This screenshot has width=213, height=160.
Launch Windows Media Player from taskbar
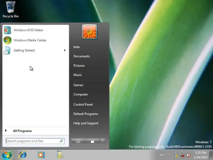(x=41, y=155)
